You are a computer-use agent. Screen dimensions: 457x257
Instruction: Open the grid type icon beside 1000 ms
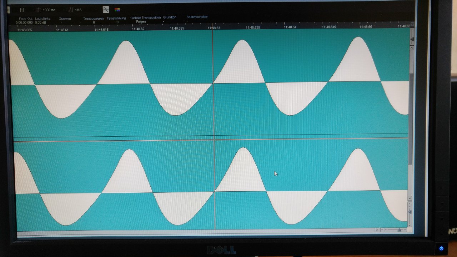pos(38,10)
